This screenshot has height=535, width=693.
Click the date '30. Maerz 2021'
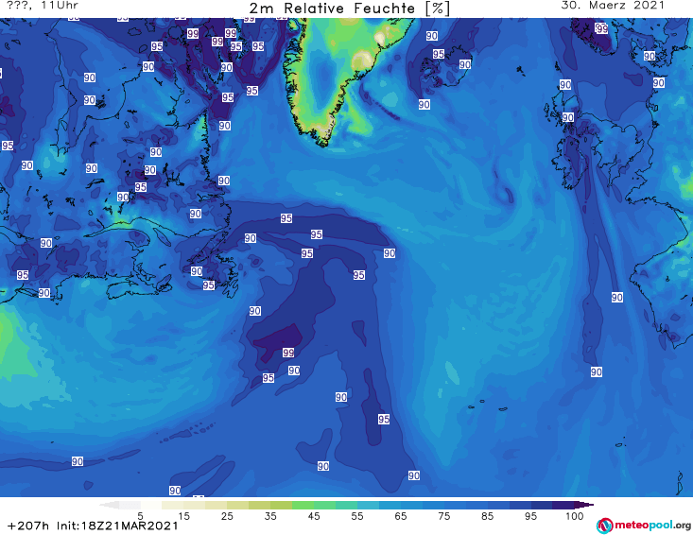tap(613, 6)
